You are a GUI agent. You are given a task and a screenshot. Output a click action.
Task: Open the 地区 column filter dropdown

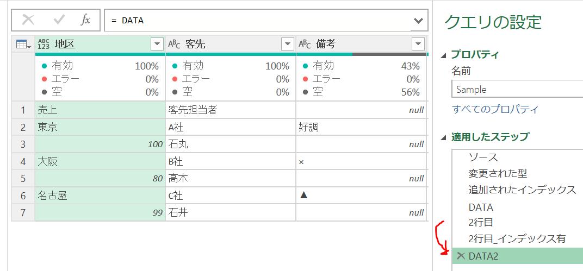157,45
